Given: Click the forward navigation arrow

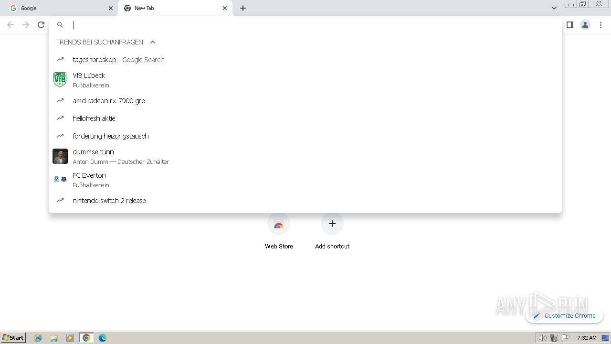Looking at the screenshot, I should tap(26, 25).
